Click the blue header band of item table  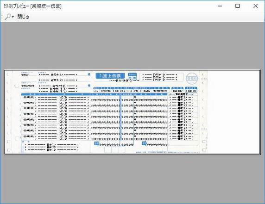94,94
